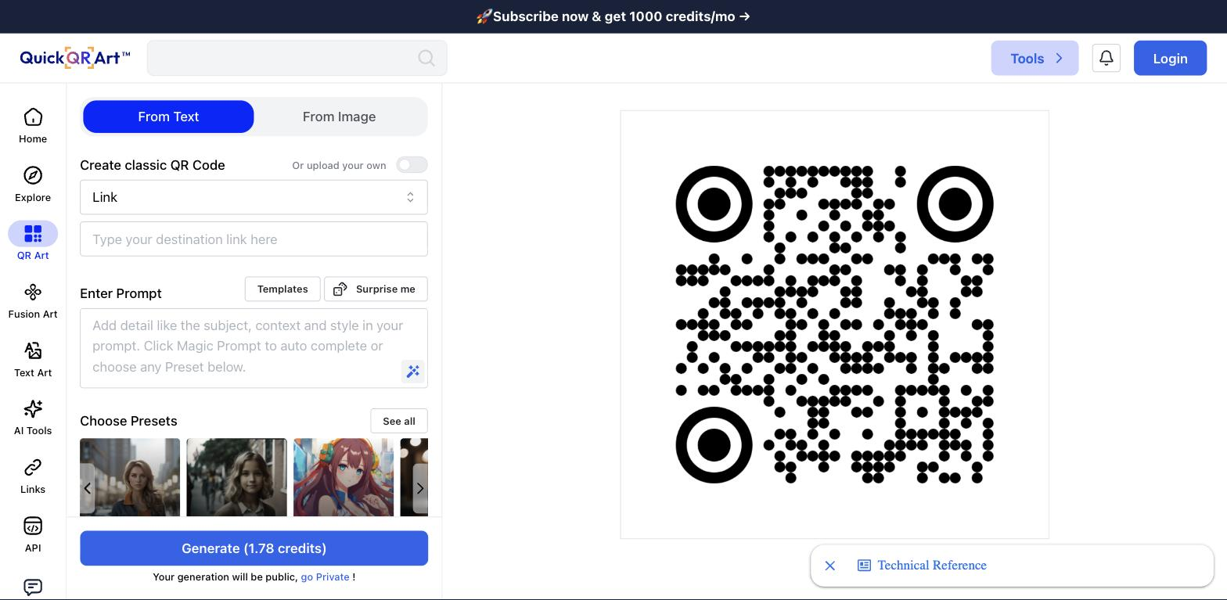Click the QuickQRArt logo
The image size is (1227, 600).
coord(75,58)
